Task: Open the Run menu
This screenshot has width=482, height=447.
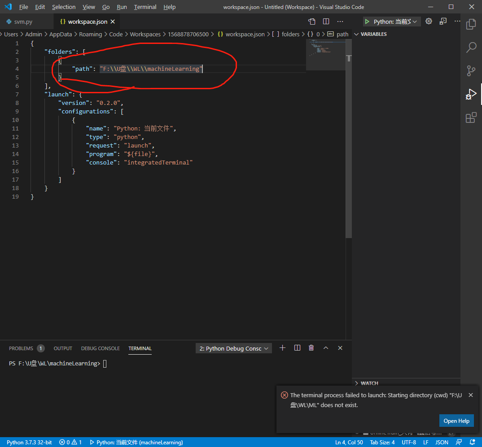Action: 122,7
